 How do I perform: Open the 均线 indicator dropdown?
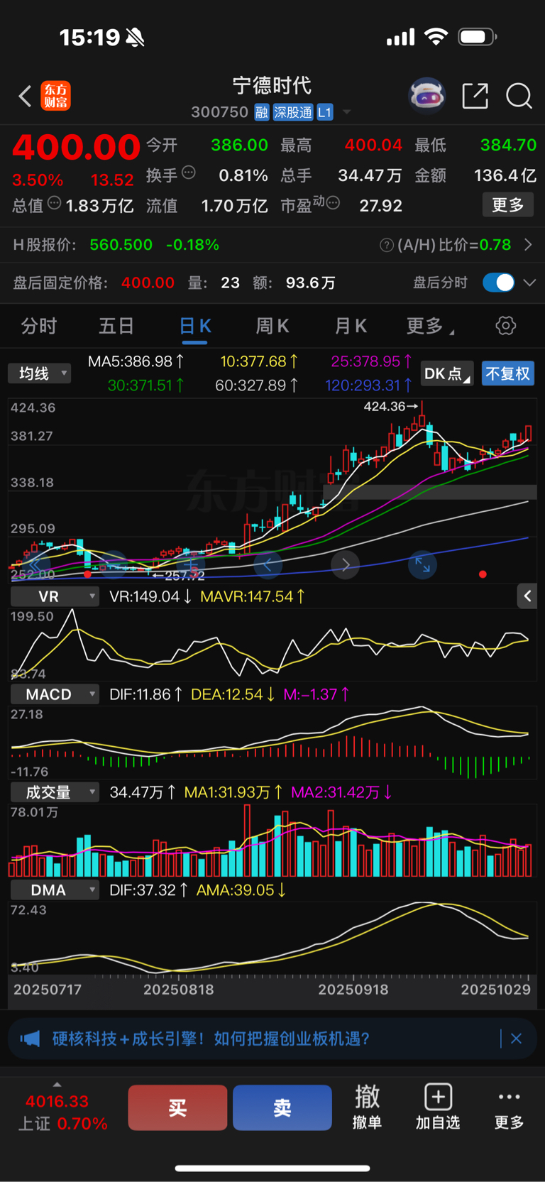pos(40,373)
